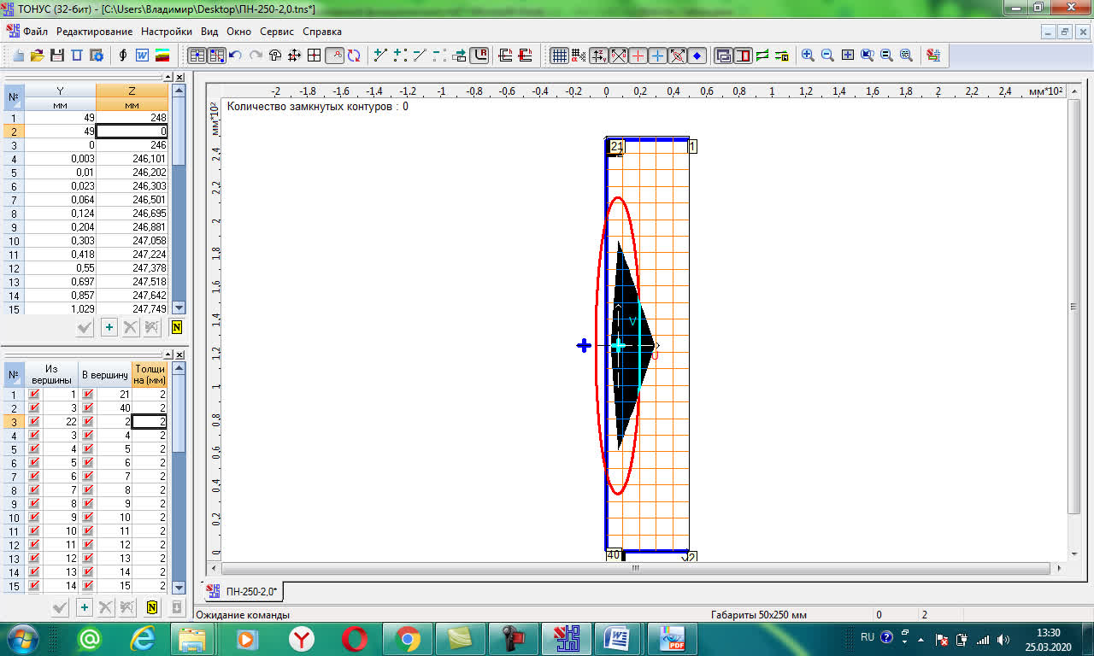This screenshot has height=656, width=1094.
Task: Click the yellow N button under vertex table
Action: coord(177,327)
